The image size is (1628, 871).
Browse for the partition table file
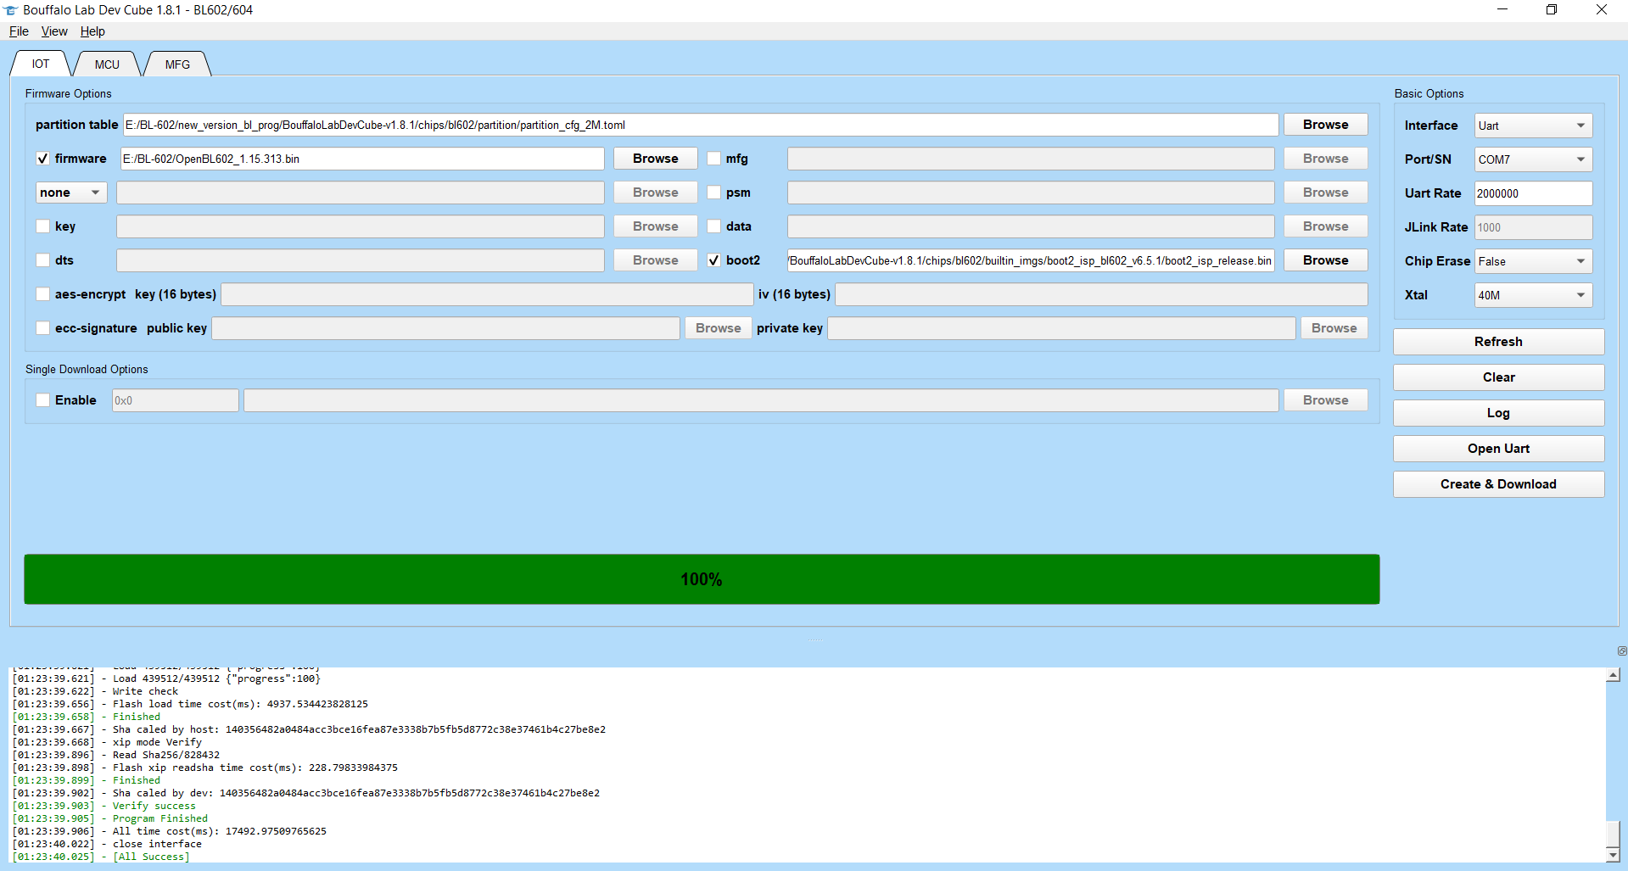[x=1325, y=125]
